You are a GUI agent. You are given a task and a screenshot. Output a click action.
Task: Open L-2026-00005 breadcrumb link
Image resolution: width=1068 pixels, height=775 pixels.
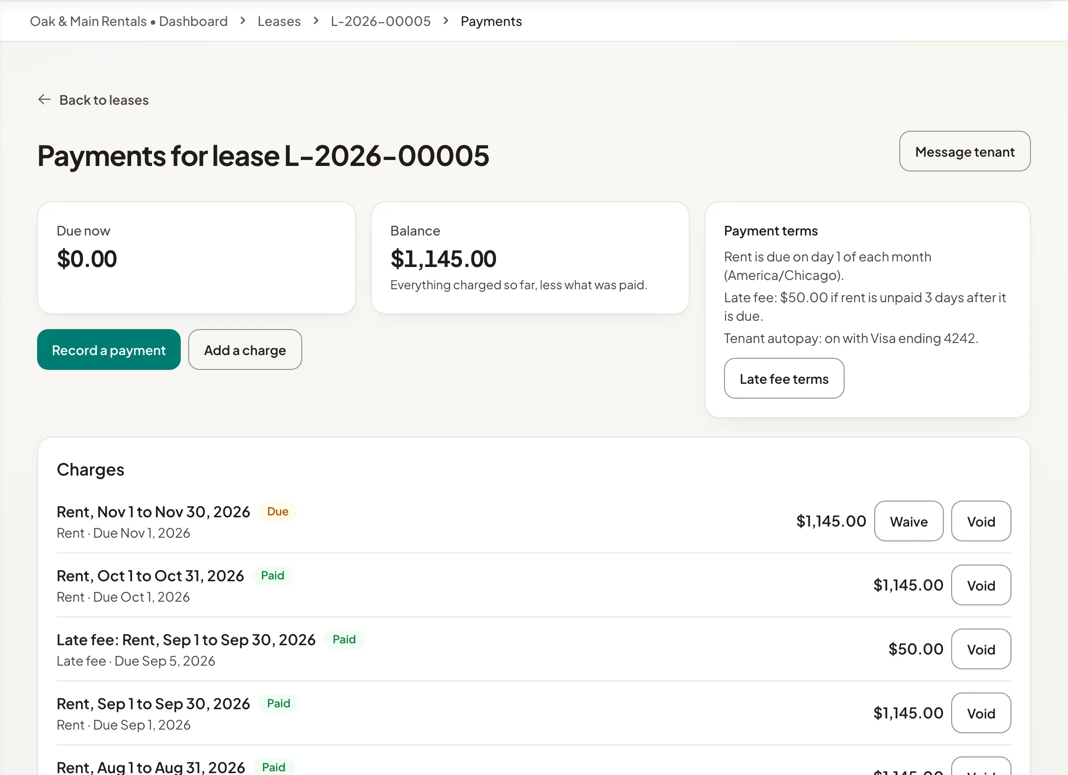point(381,21)
